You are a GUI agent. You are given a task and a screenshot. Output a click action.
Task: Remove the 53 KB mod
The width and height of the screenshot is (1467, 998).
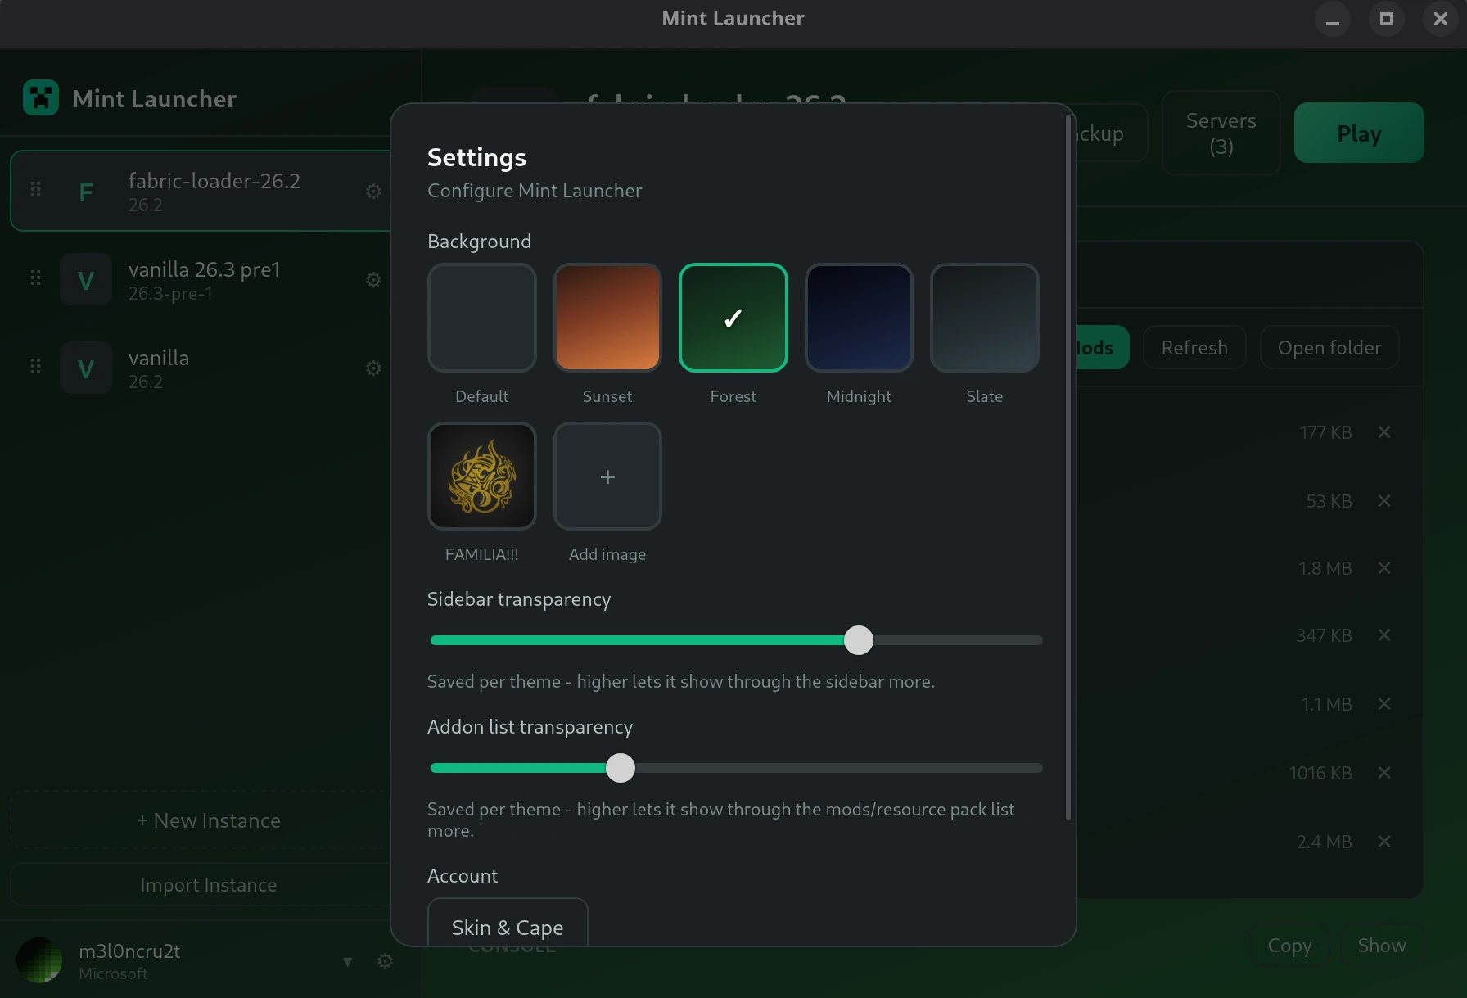tap(1384, 501)
